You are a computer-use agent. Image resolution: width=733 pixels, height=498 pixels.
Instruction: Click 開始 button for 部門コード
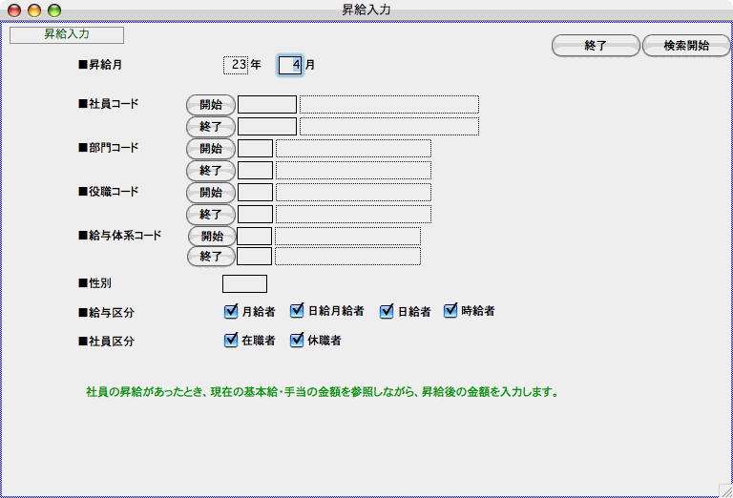pos(211,149)
